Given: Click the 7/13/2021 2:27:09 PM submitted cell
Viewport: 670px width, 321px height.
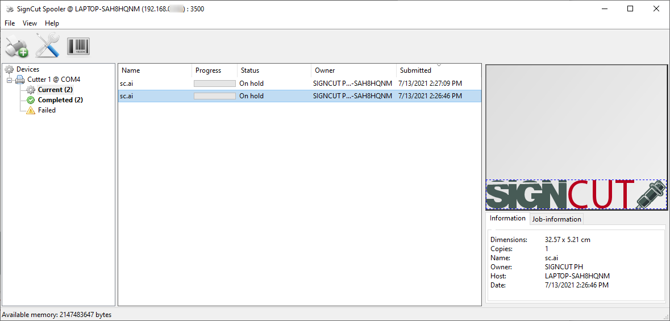Looking at the screenshot, I should [430, 84].
